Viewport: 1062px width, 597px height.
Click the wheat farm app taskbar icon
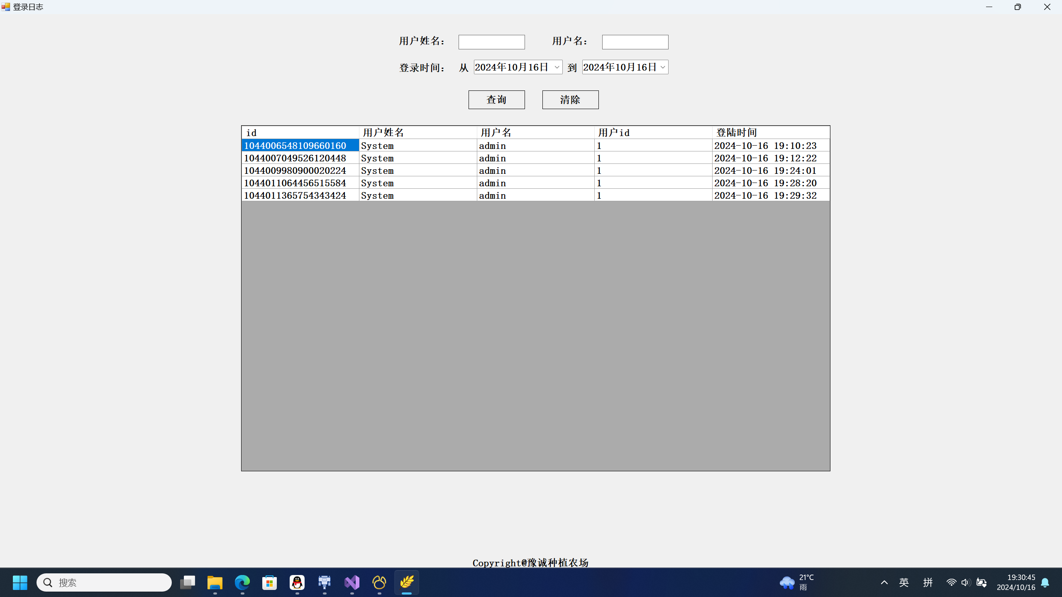click(x=407, y=582)
